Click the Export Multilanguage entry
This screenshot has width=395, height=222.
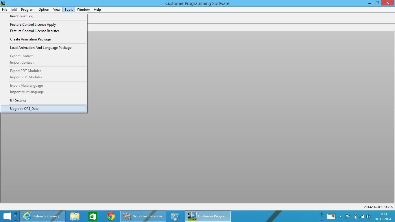tap(44, 86)
